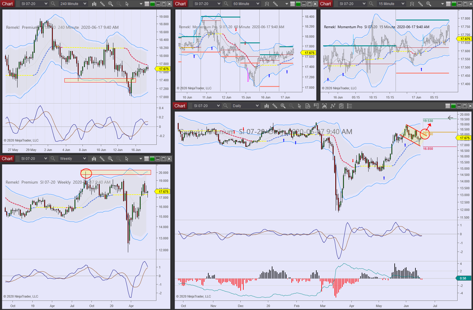This screenshot has height=310, width=473.
Task: Open the 15 Minute interval dropdown
Action: 391,4
